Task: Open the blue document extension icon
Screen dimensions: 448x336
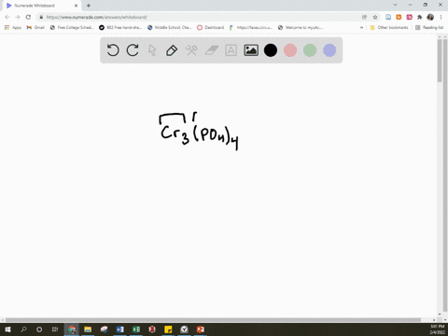Action: pos(388,17)
